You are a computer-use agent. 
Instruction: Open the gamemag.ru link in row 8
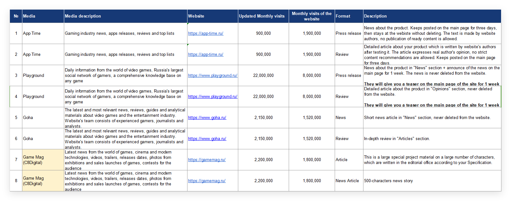point(207,181)
